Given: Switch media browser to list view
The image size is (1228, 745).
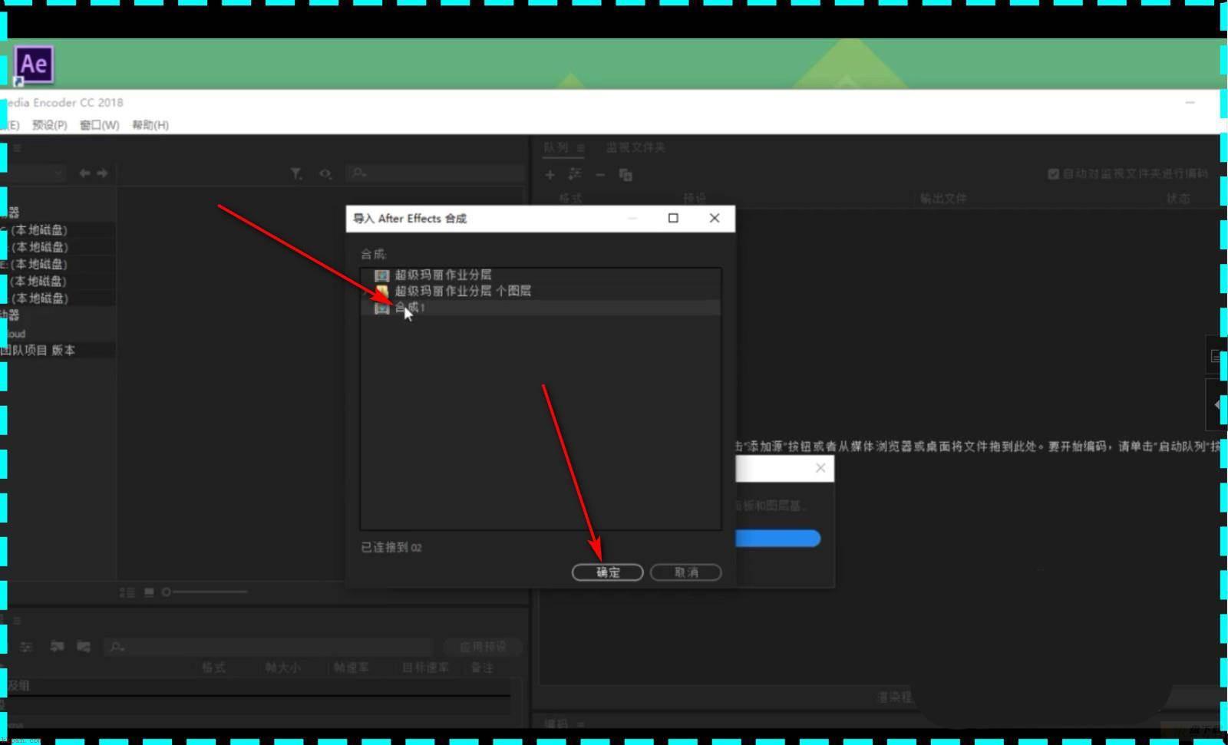Looking at the screenshot, I should (127, 592).
